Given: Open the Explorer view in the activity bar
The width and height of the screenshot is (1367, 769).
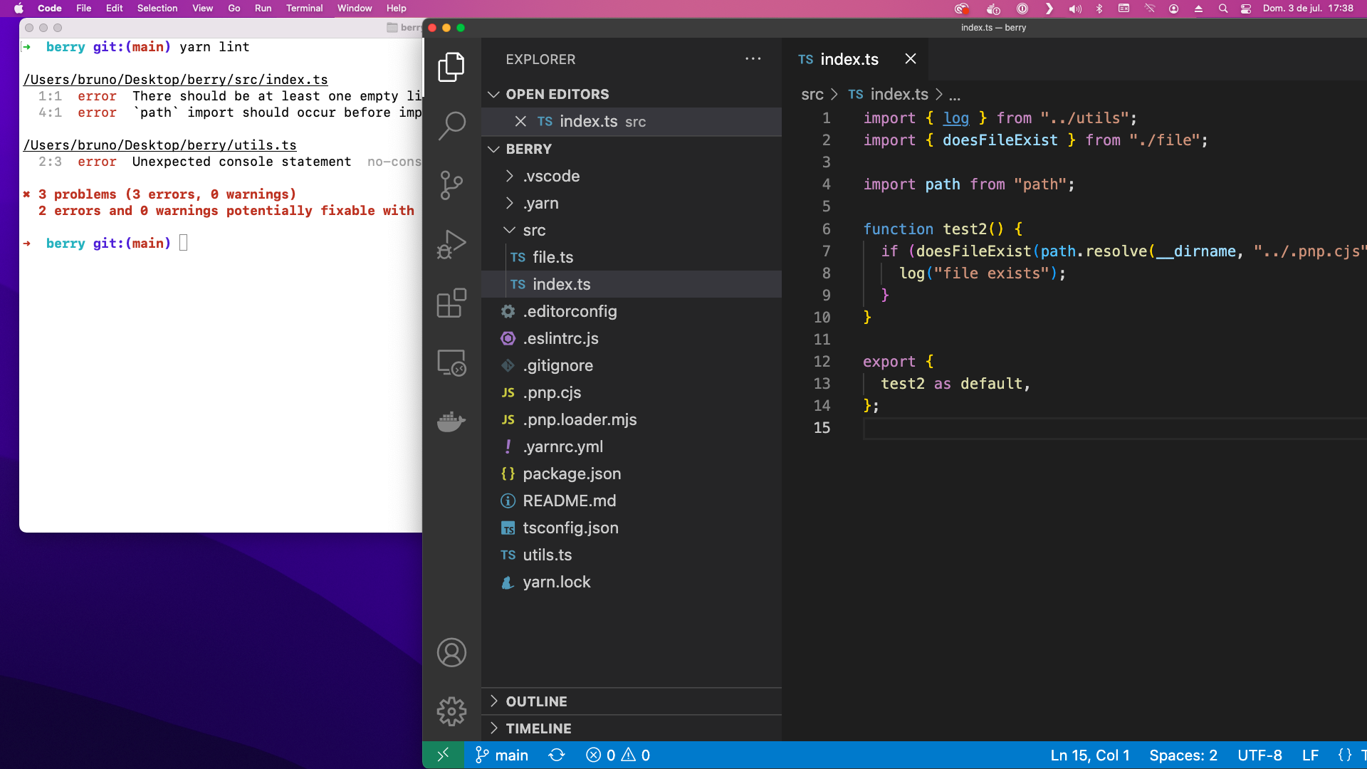Looking at the screenshot, I should click(x=451, y=67).
